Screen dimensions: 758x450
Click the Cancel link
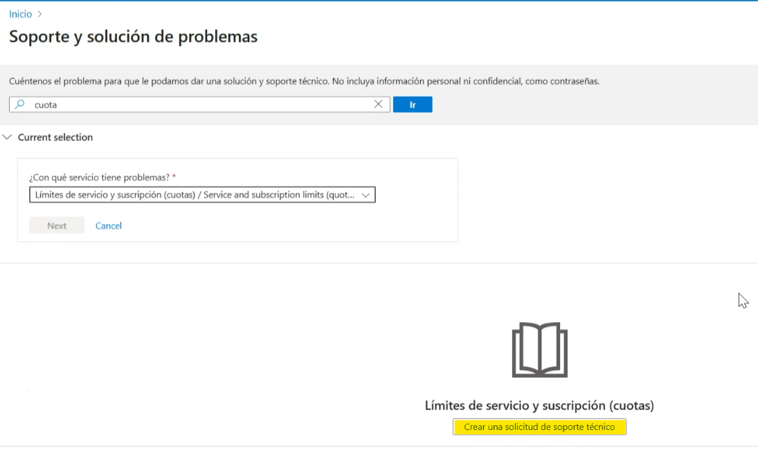coord(108,225)
